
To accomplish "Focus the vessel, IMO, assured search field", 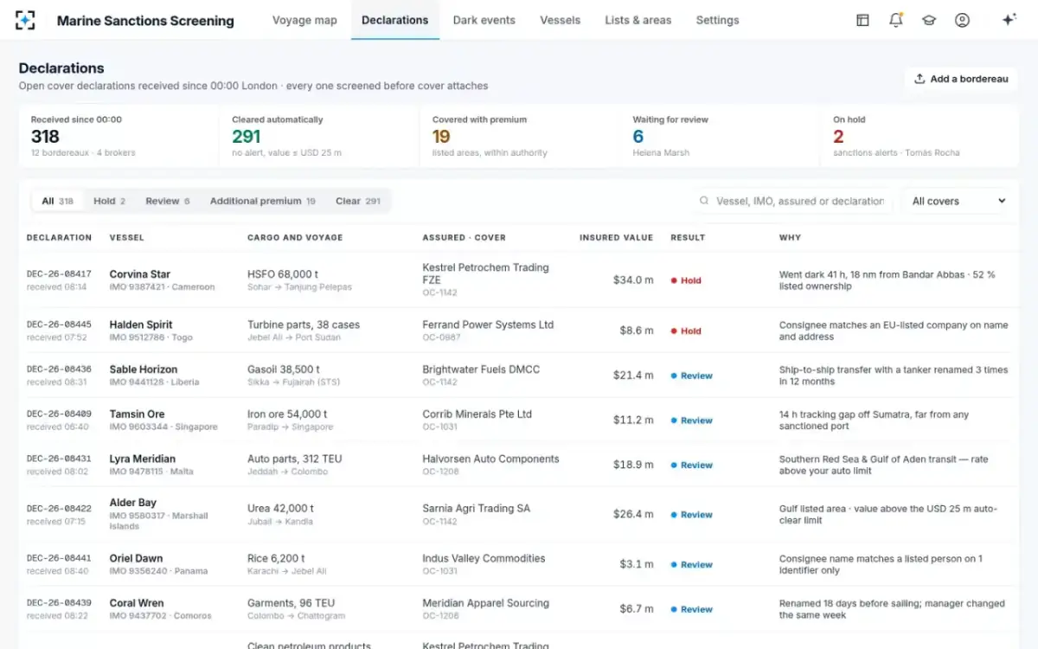I will 793,201.
